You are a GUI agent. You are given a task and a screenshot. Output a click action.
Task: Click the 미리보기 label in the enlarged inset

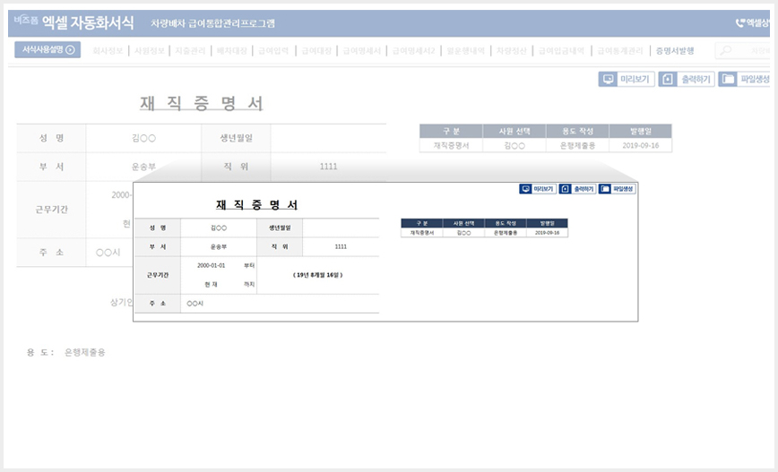(x=543, y=189)
